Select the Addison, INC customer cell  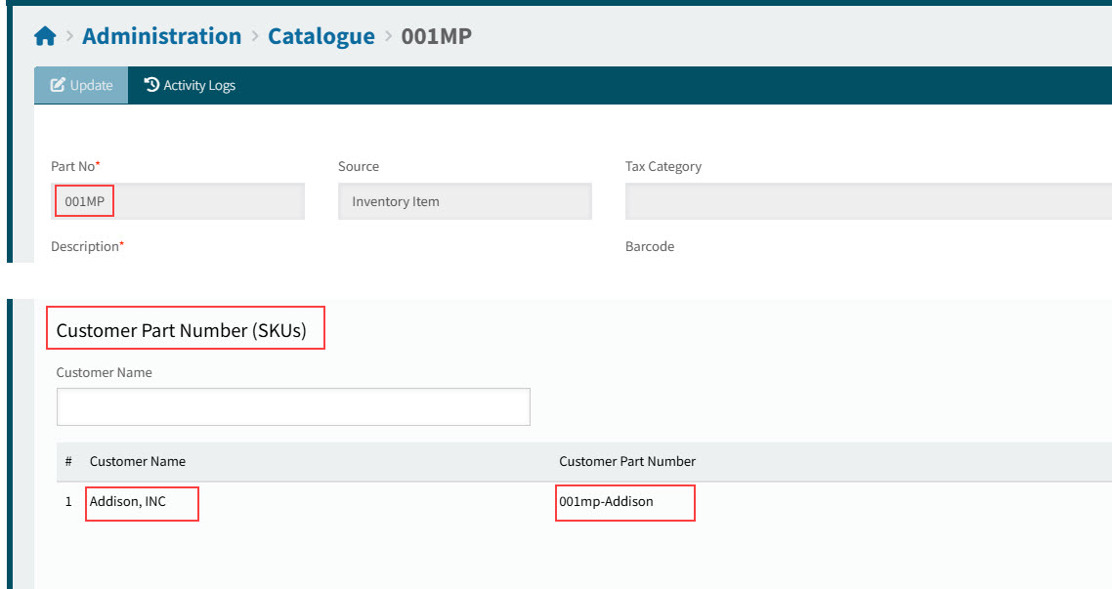(128, 502)
